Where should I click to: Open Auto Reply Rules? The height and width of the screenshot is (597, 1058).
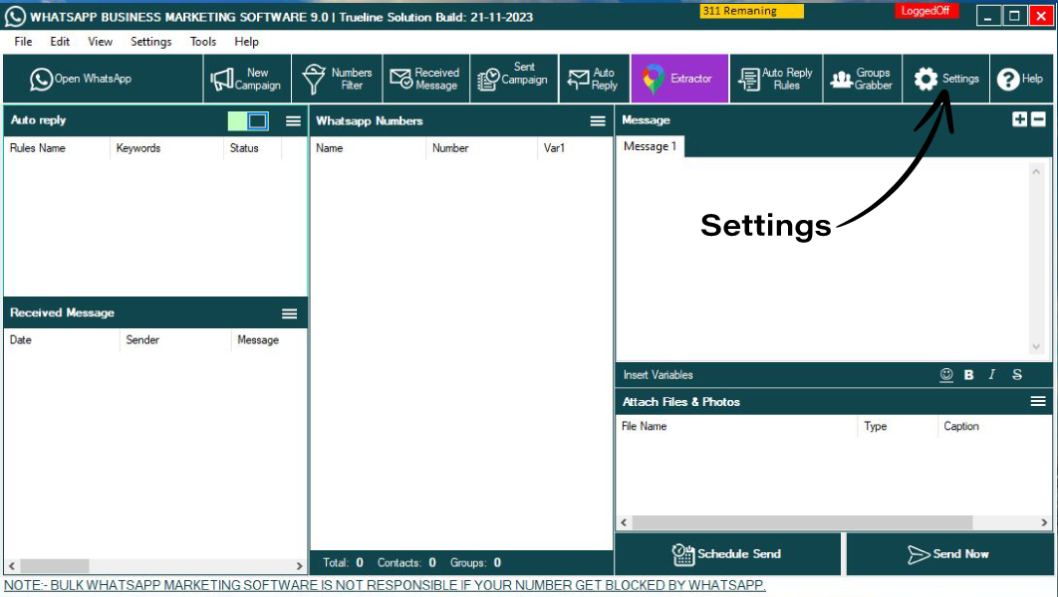777,79
